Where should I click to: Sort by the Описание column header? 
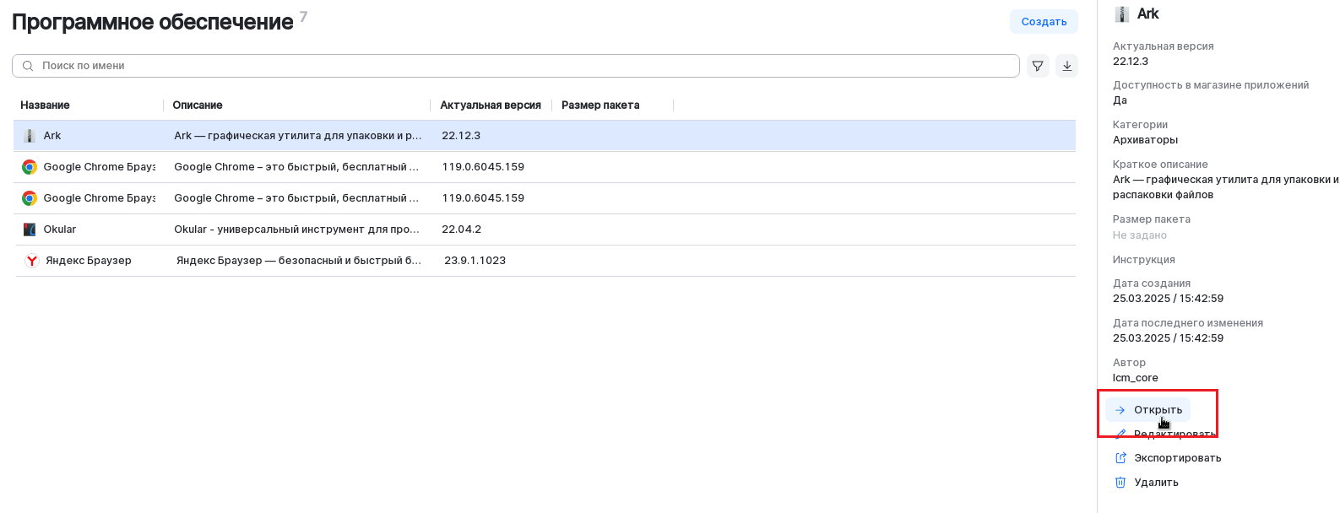(198, 105)
